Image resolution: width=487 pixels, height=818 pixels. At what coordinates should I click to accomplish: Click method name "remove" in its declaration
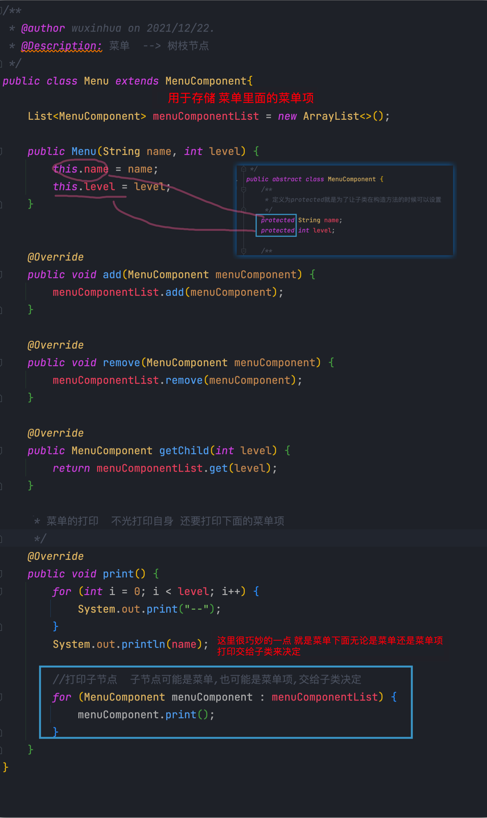121,362
